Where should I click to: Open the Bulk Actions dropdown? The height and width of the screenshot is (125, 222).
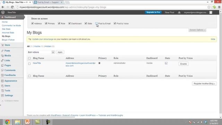tap(41, 52)
